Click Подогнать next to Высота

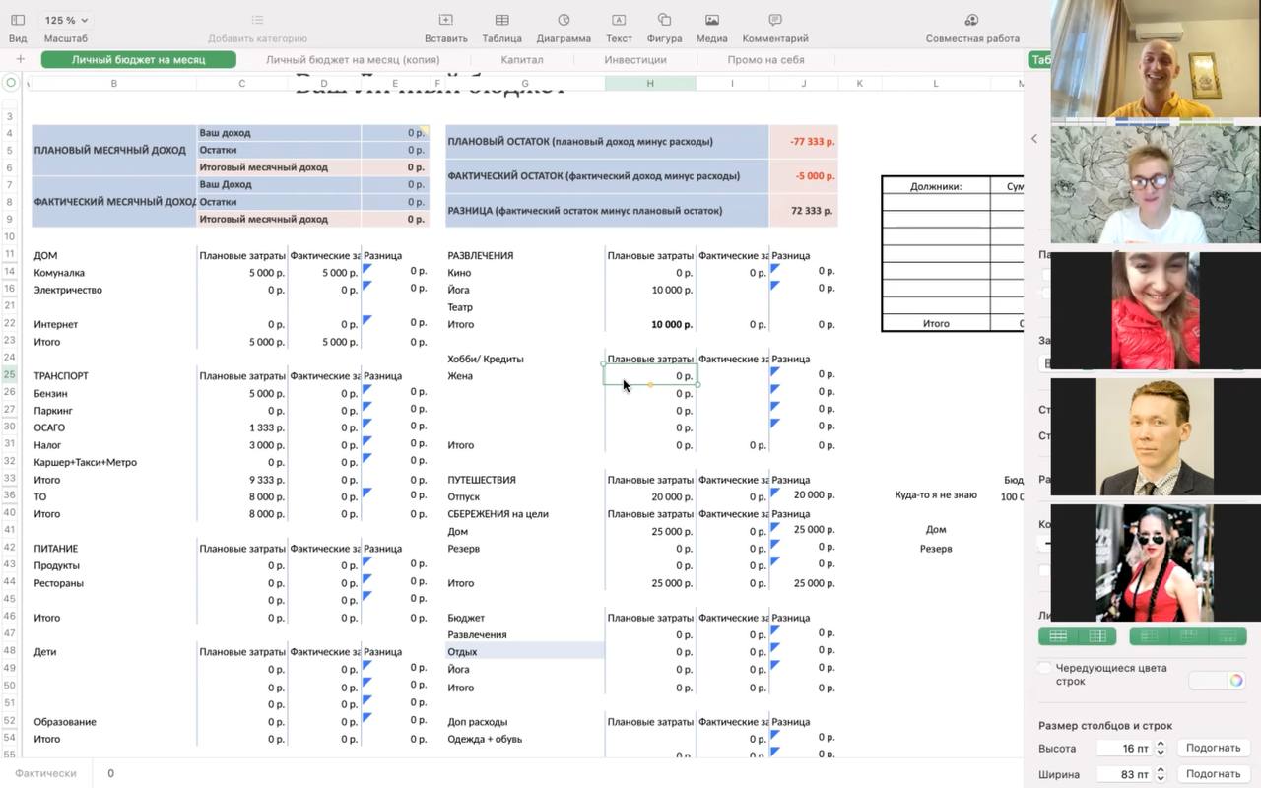tap(1213, 748)
